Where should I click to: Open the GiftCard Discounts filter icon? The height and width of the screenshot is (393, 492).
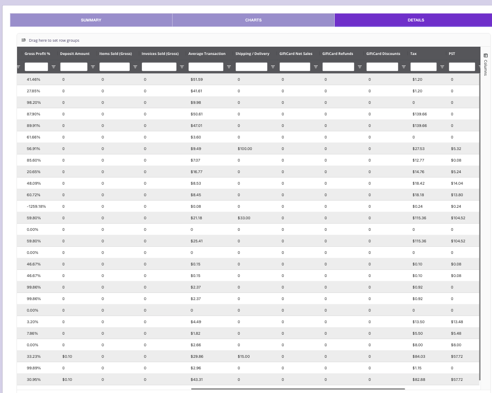(x=403, y=67)
